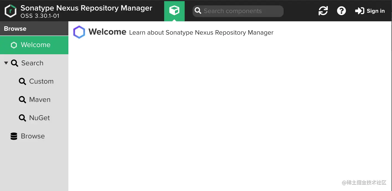The width and height of the screenshot is (392, 191).
Task: Click the Browse panel header
Action: coord(34,29)
